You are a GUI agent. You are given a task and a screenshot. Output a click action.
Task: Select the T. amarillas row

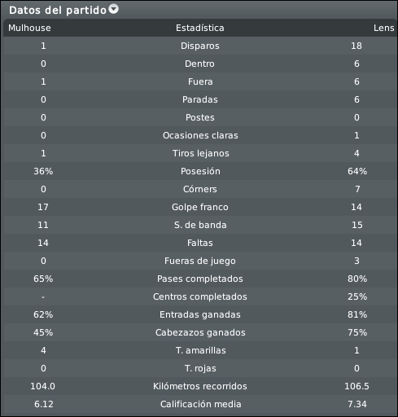[200, 350]
